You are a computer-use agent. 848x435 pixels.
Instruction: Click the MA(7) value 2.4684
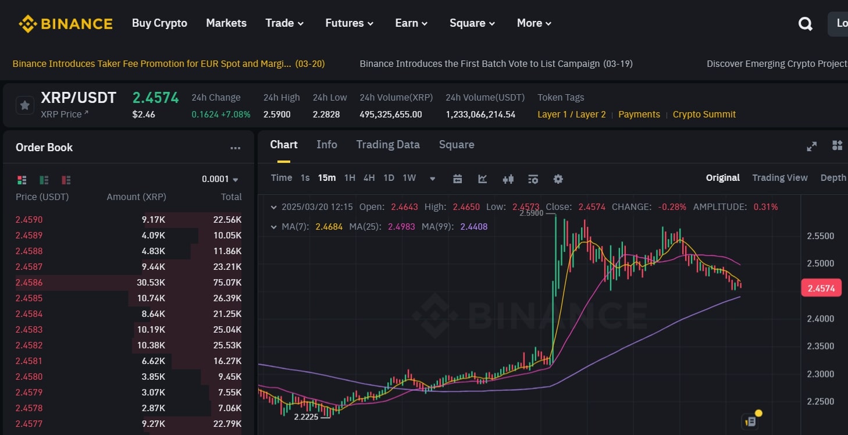click(x=329, y=227)
